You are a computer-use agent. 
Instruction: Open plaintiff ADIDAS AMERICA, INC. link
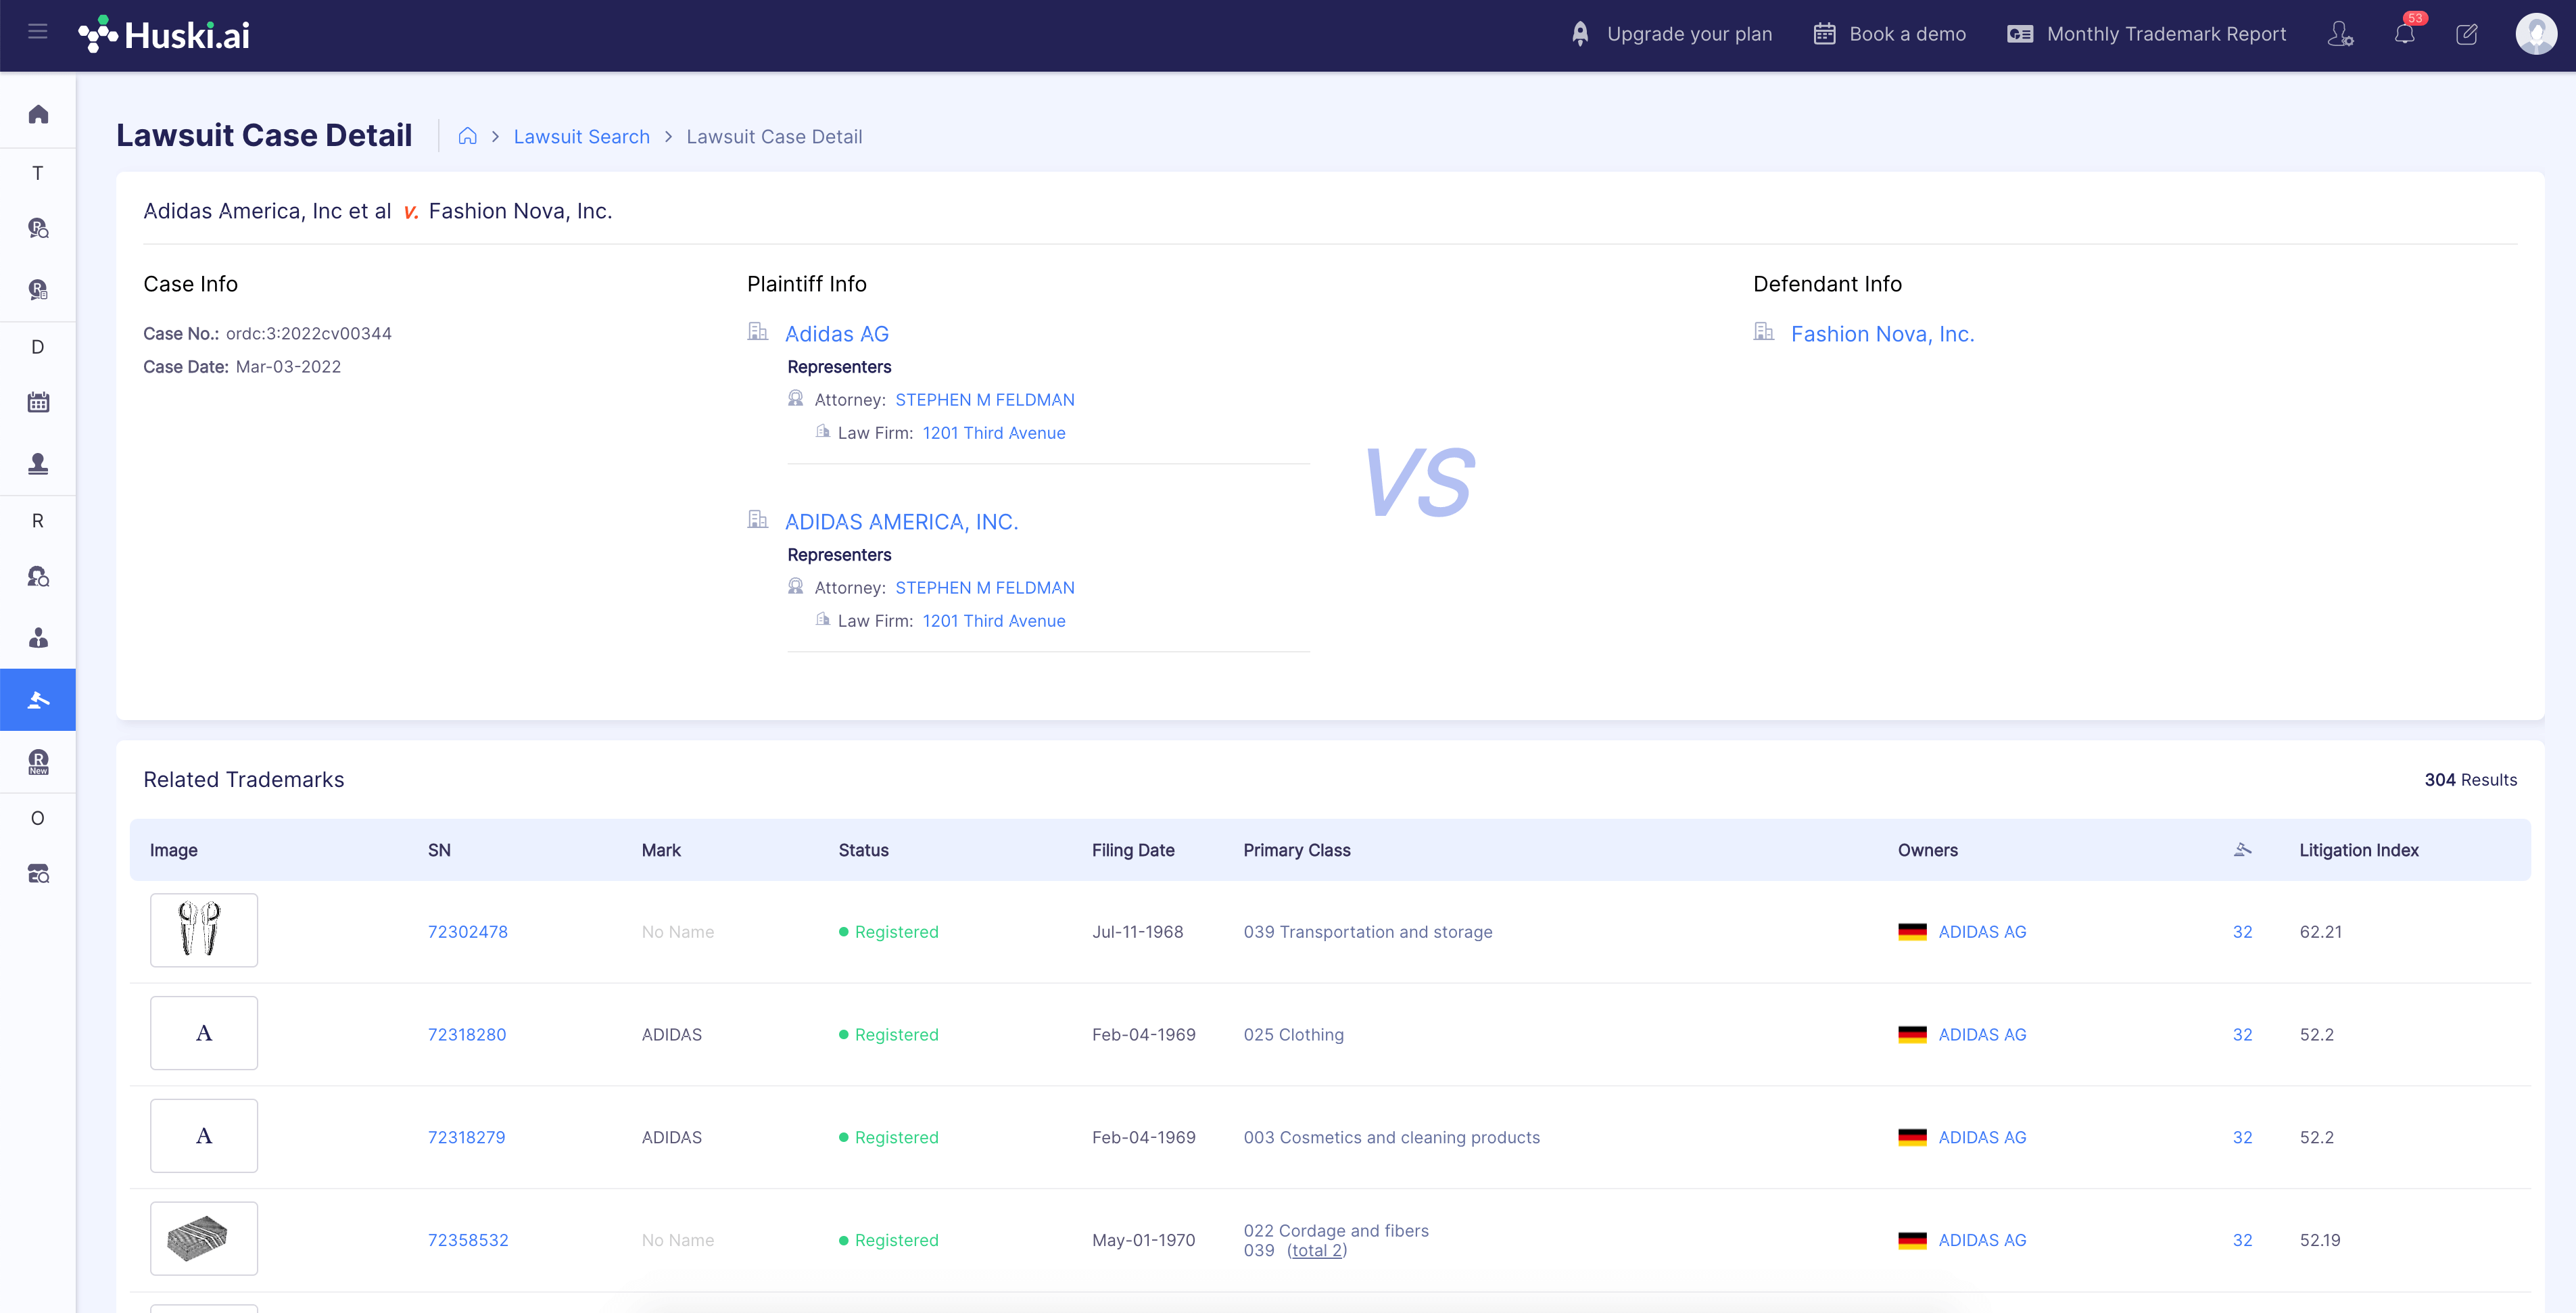[x=901, y=522]
